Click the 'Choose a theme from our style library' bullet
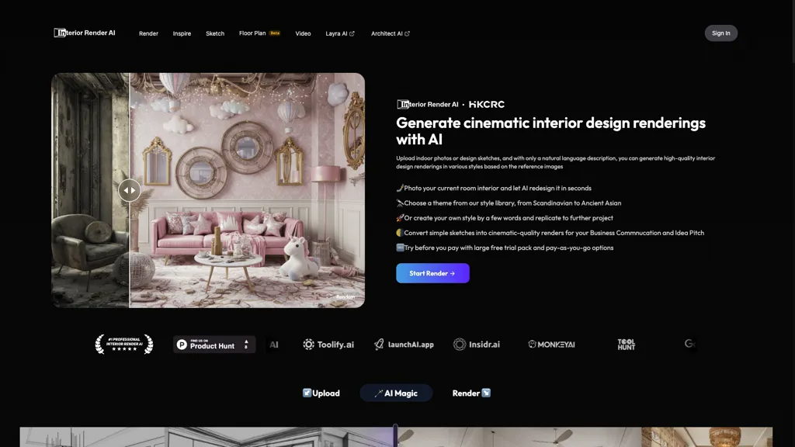The width and height of the screenshot is (795, 447). coord(509,203)
